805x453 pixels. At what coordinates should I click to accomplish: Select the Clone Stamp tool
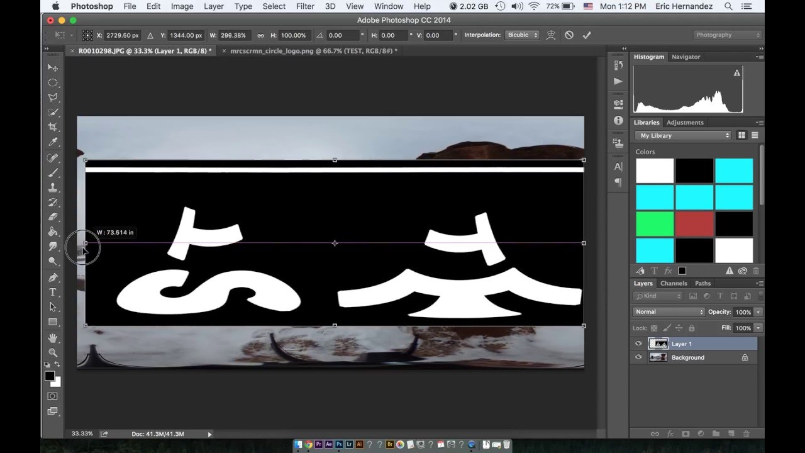pyautogui.click(x=53, y=187)
